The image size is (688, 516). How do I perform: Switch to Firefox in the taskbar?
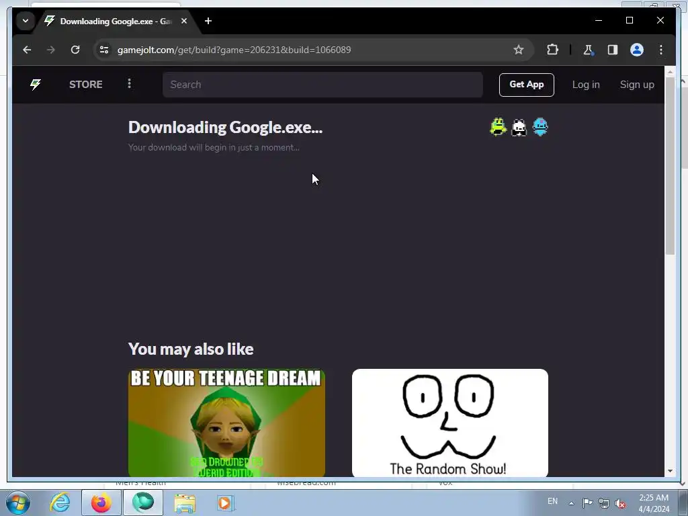coord(101,503)
